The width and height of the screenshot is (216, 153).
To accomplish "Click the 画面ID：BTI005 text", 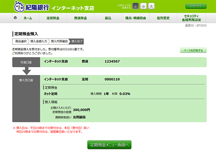I will [196, 25].
